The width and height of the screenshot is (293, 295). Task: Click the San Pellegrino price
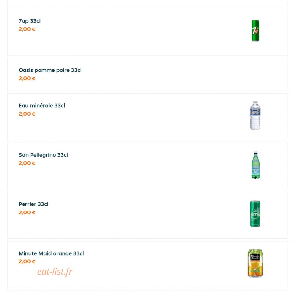27,163
